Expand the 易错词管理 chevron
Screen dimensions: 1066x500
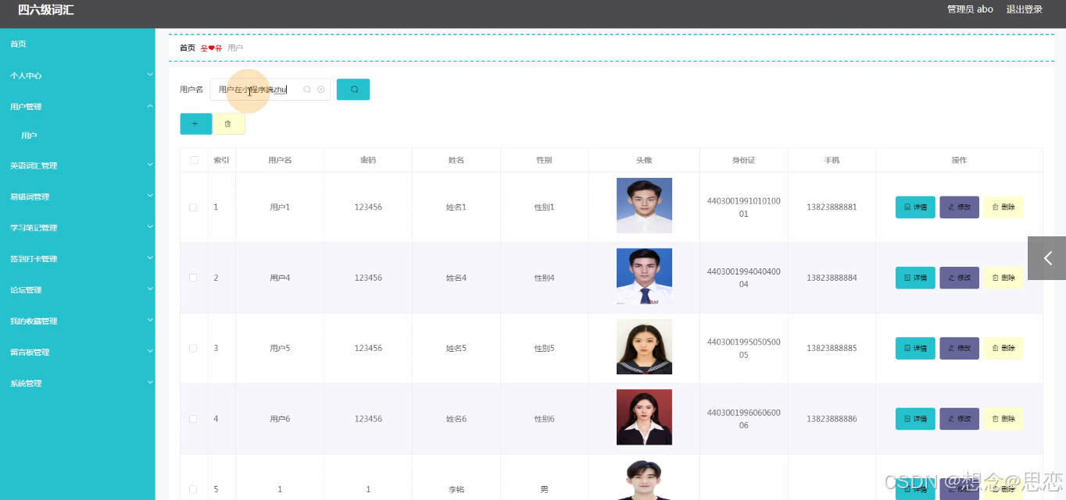point(150,197)
